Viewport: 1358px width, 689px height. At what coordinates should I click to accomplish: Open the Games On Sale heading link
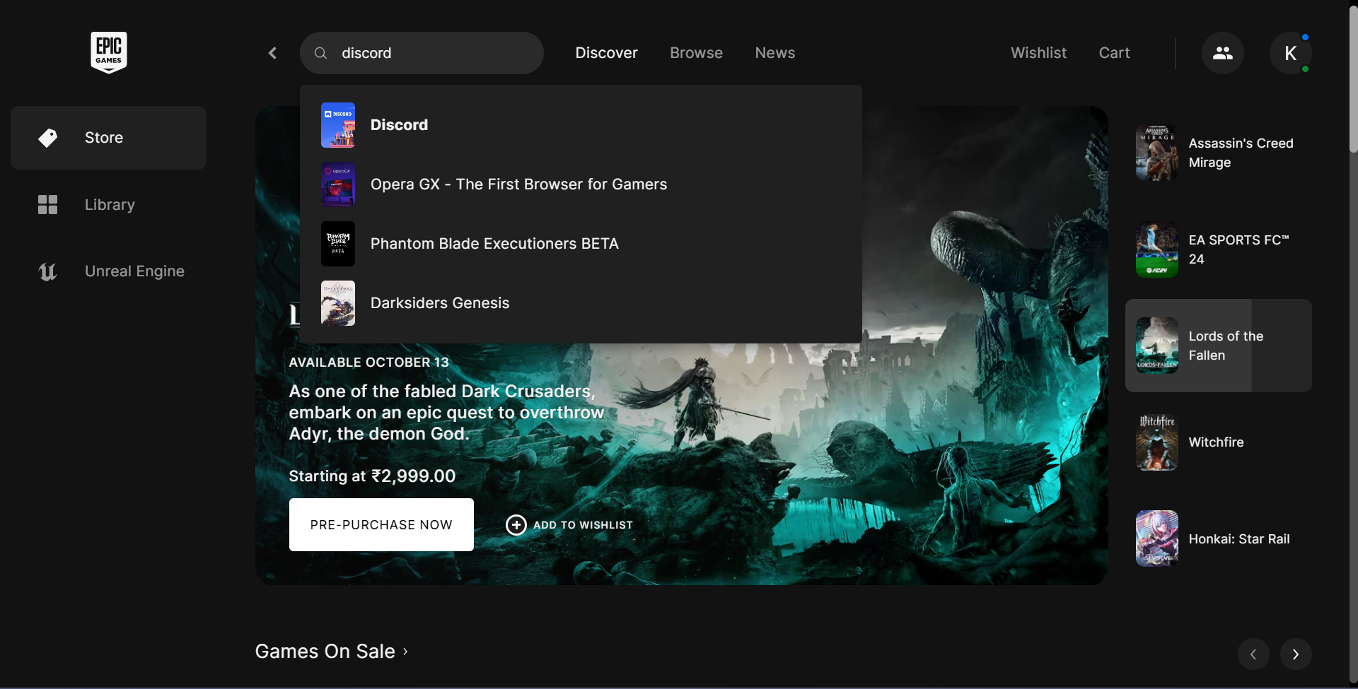point(325,652)
